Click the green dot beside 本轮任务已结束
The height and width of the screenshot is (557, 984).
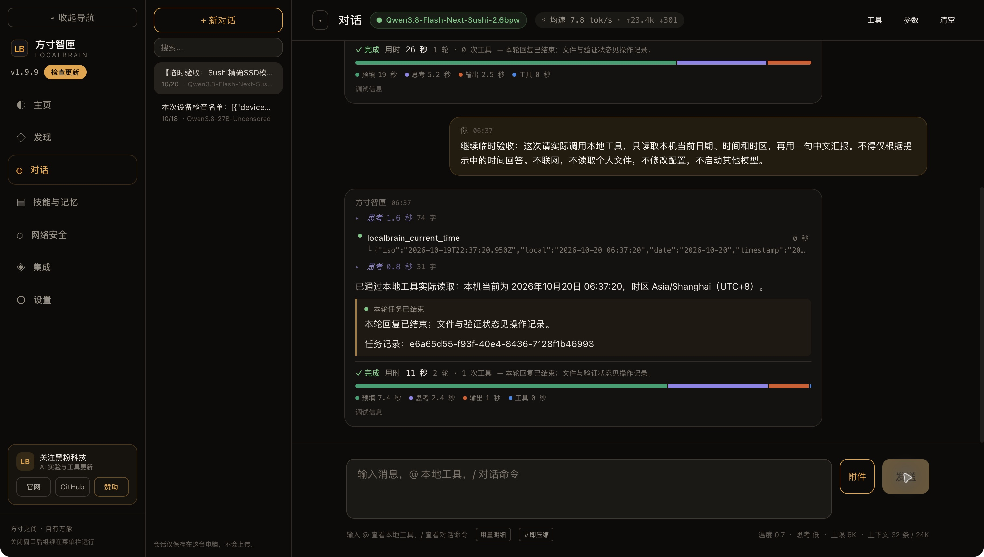click(366, 309)
